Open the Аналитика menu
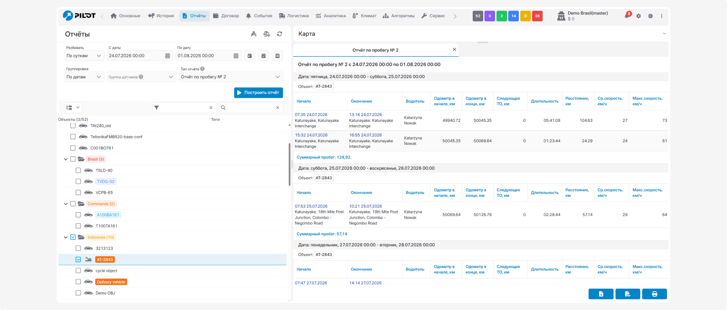 point(330,16)
